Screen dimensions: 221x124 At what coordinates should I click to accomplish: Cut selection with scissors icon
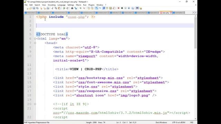tap(52, 8)
